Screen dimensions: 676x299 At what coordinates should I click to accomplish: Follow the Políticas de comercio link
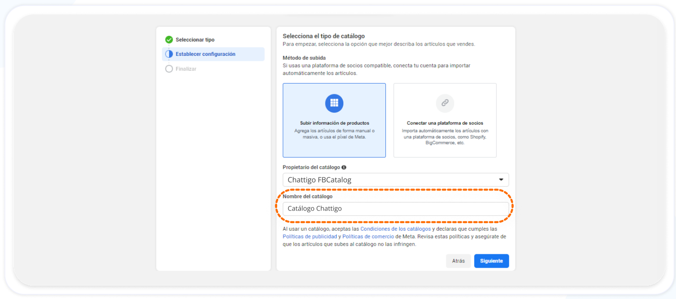[x=368, y=236]
